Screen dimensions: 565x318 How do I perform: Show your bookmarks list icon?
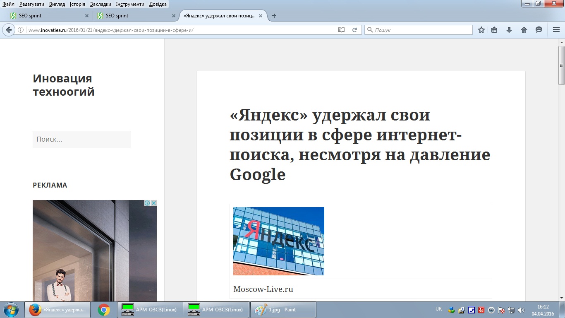click(x=494, y=30)
